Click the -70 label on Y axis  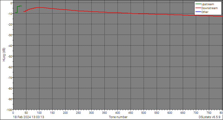click(10, 78)
